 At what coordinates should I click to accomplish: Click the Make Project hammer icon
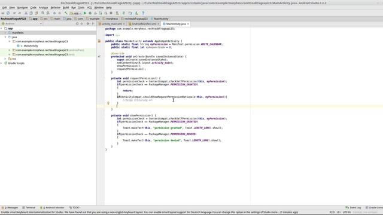[66, 13]
